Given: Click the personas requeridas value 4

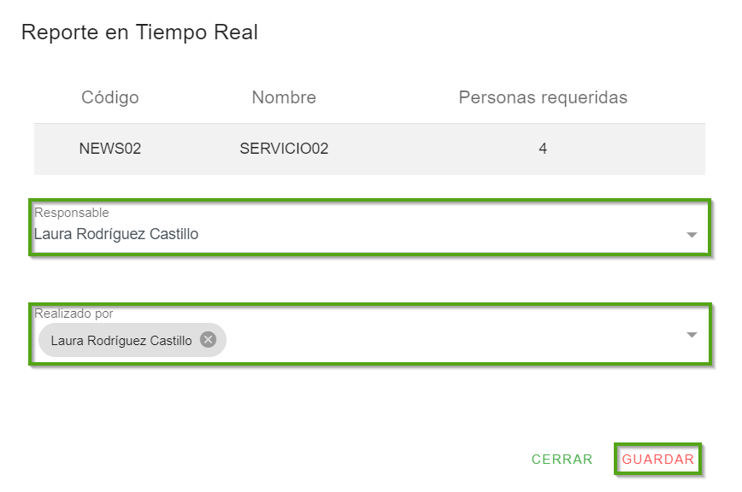Looking at the screenshot, I should [x=543, y=149].
